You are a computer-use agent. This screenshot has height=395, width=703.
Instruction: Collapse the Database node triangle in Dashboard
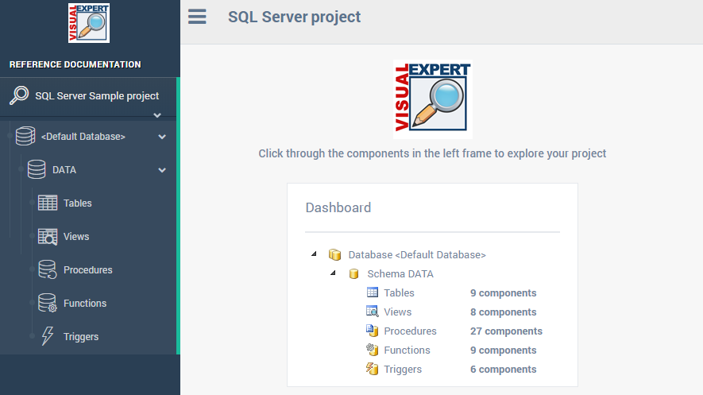(x=314, y=254)
